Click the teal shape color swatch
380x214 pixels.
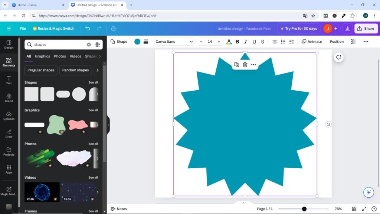(137, 42)
